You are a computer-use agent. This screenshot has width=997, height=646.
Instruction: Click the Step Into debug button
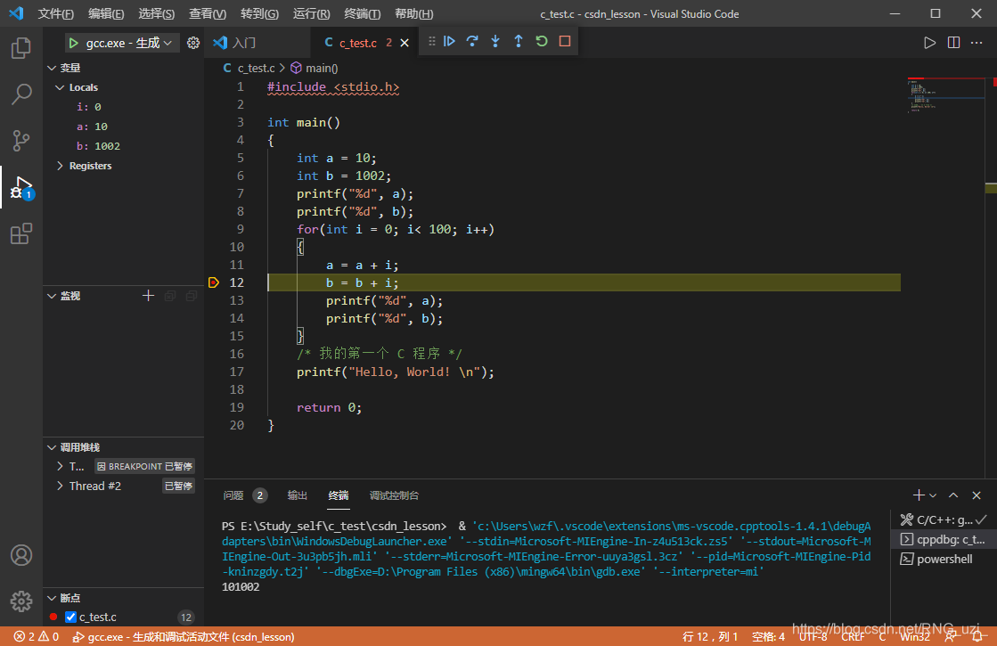click(495, 41)
